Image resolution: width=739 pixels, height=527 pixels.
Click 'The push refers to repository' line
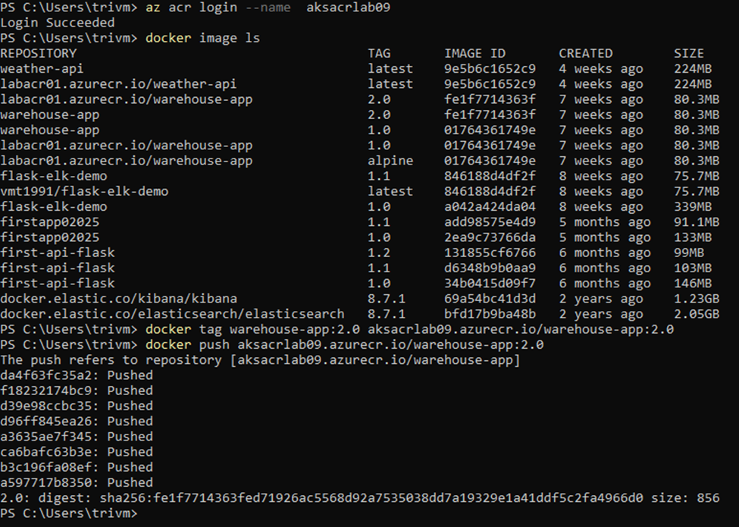(x=260, y=359)
